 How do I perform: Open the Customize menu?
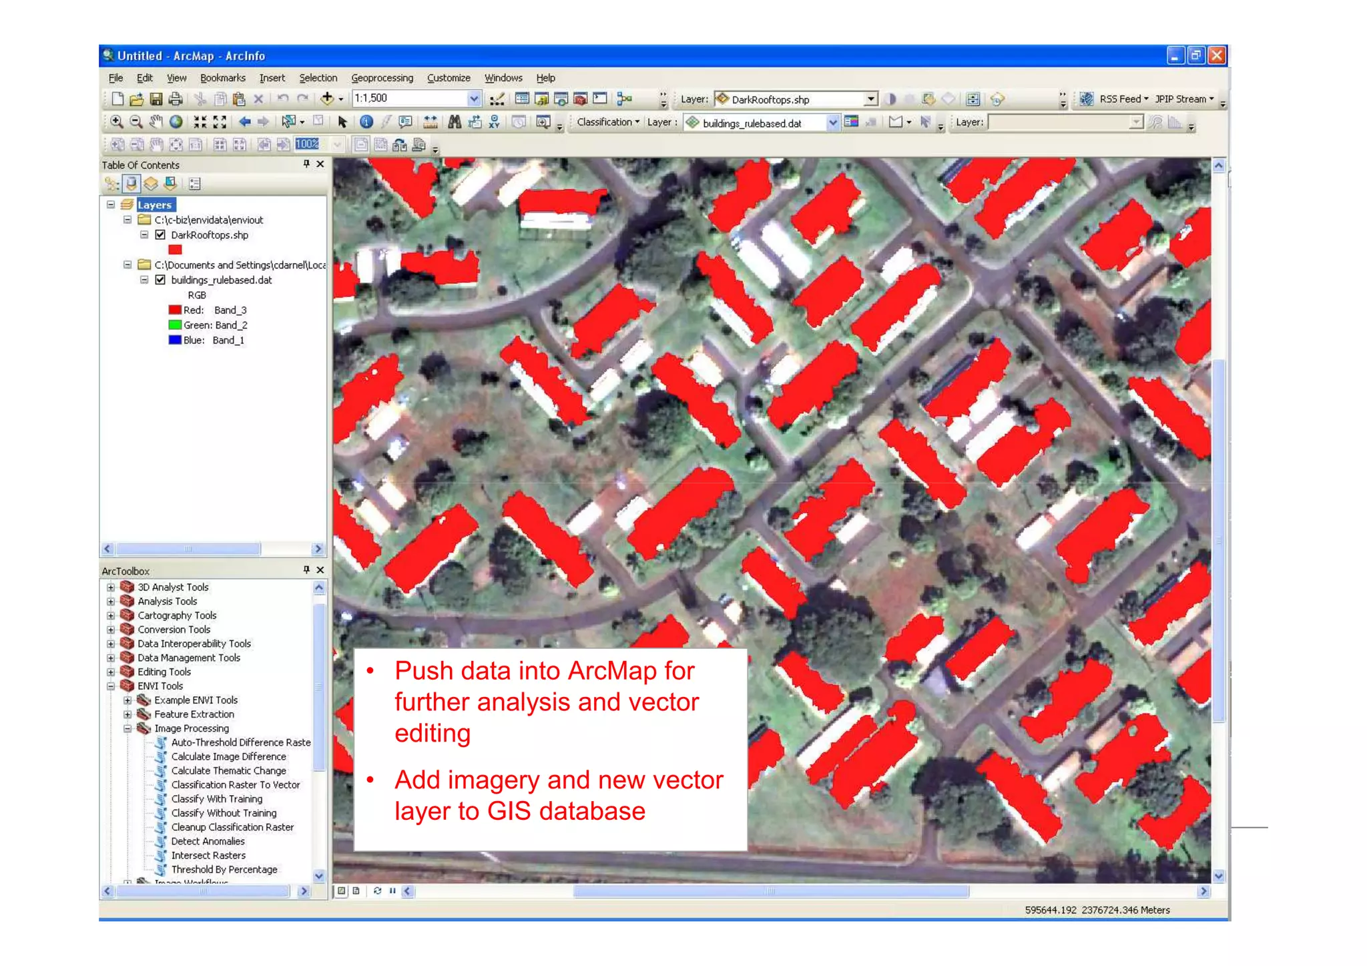(x=449, y=78)
